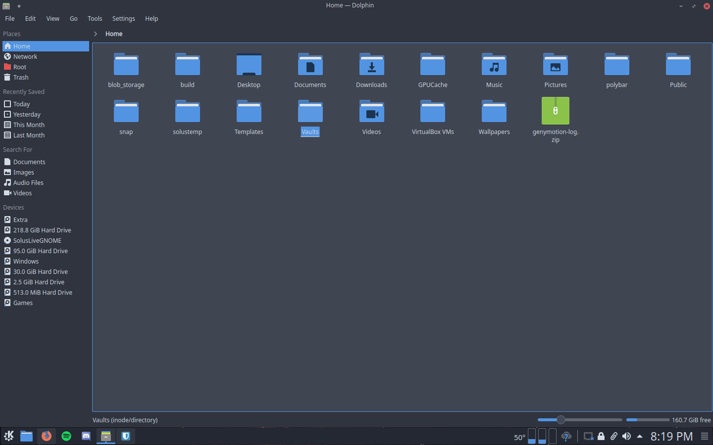
Task: Open the Settings menu
Action: pyautogui.click(x=123, y=18)
